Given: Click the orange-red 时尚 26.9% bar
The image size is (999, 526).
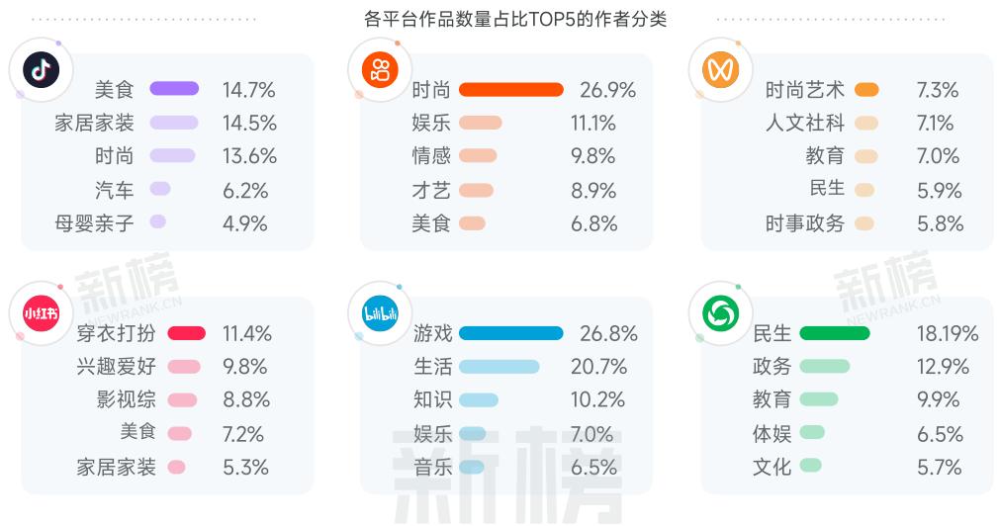Looking at the screenshot, I should pyautogui.click(x=511, y=90).
